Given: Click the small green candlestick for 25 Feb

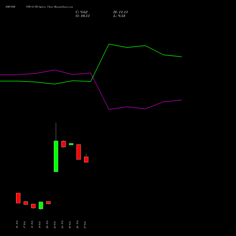Looking at the screenshot, I should [x=71, y=144].
